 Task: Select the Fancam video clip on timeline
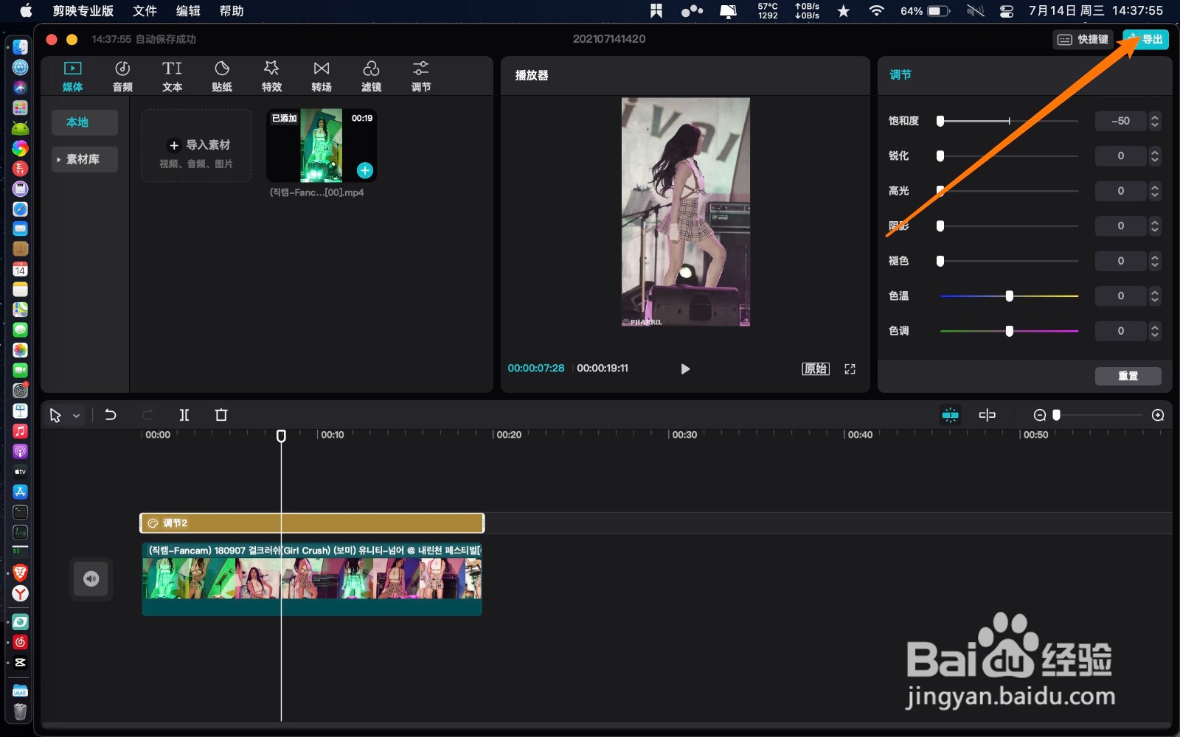coord(312,579)
